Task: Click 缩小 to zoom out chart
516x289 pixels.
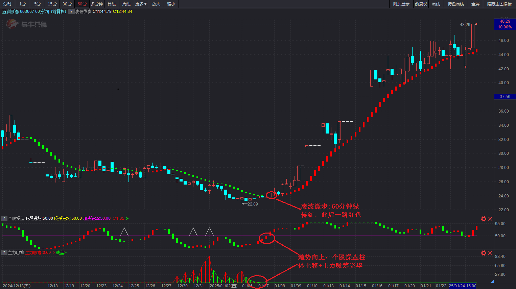Action: (171, 4)
